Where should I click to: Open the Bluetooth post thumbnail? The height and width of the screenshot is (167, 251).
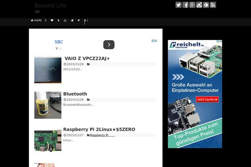(x=48, y=105)
